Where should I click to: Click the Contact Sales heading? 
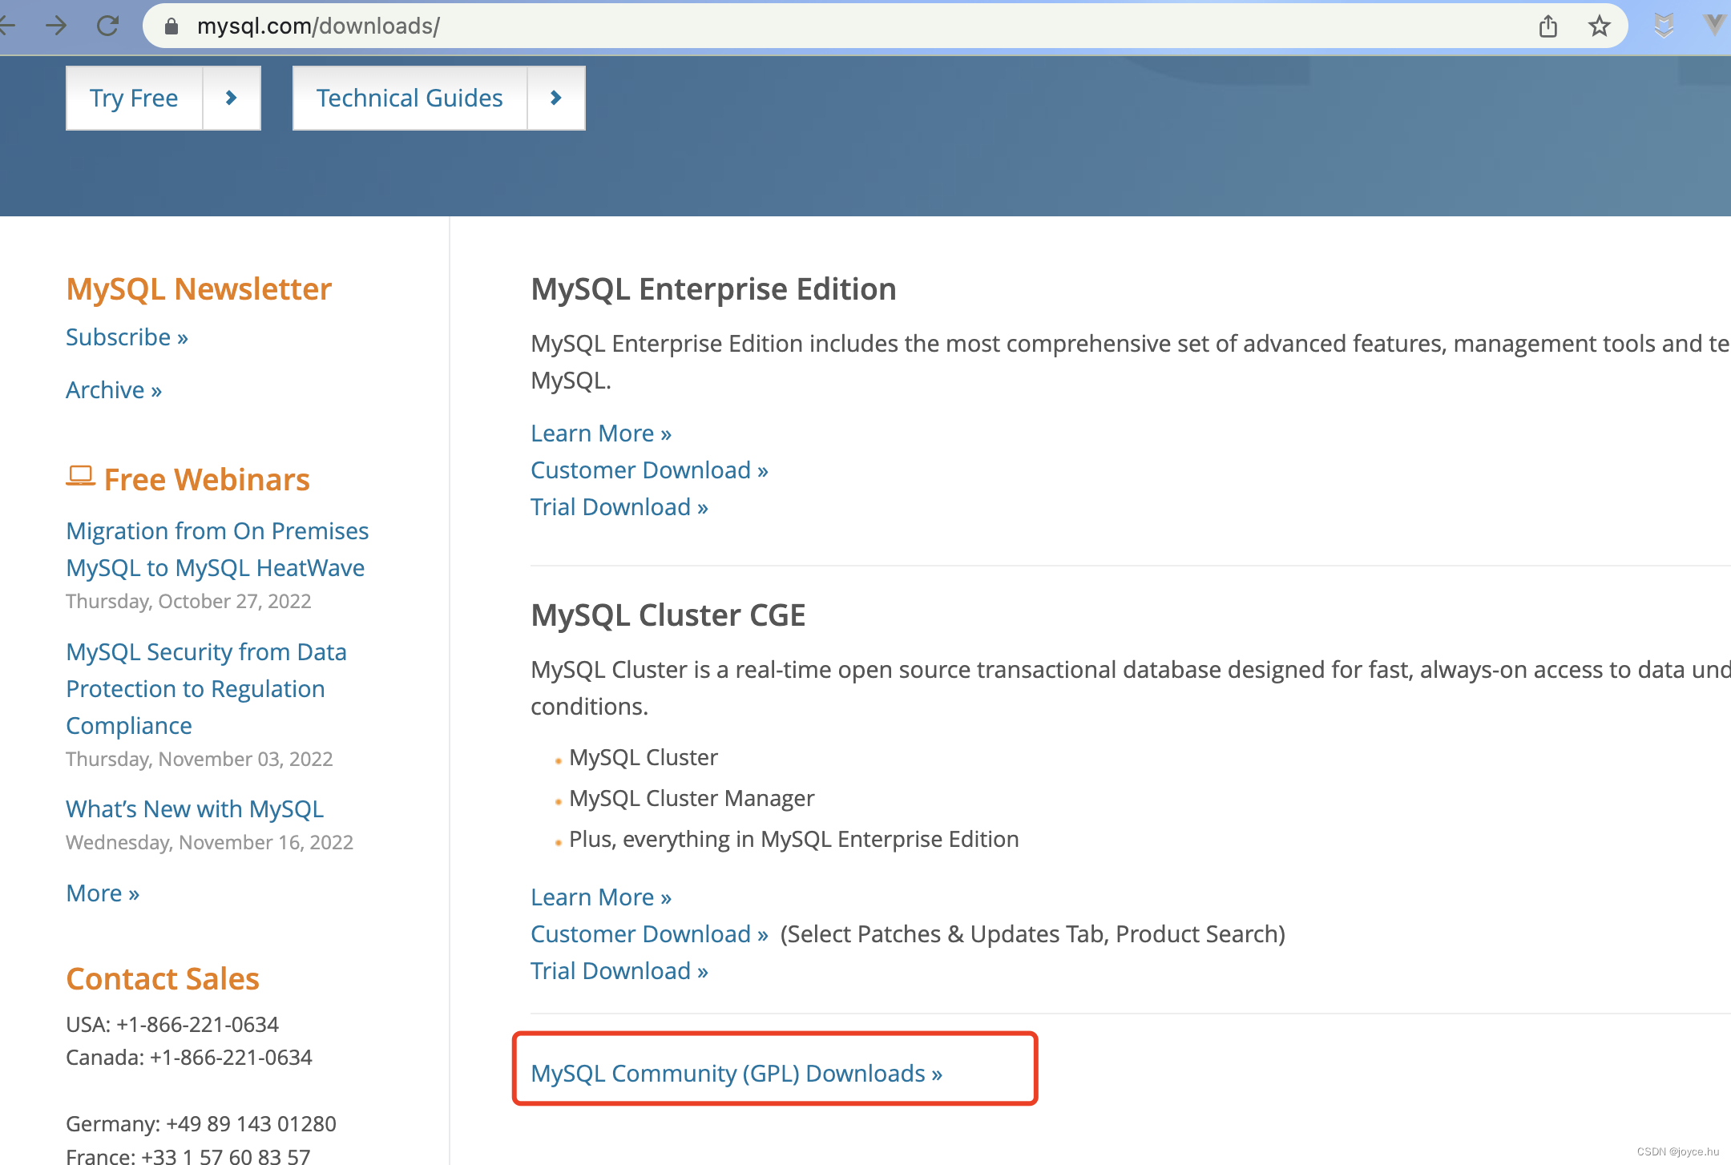[163, 979]
